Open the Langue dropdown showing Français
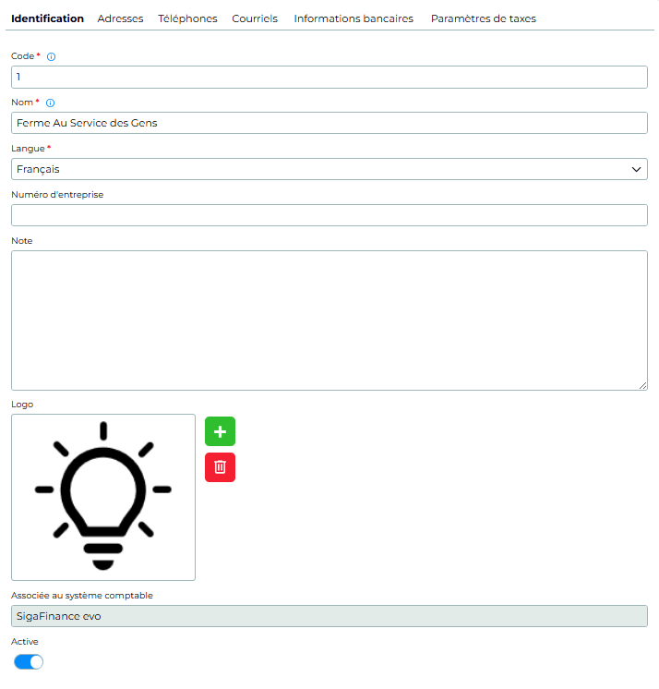Screen dimensions: 659x689 tap(329, 169)
